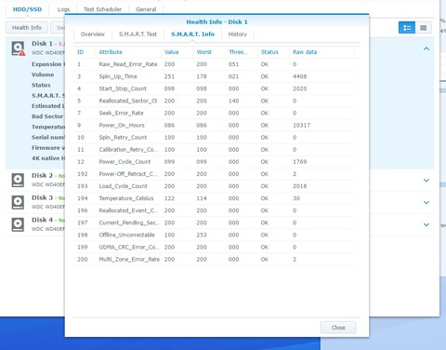446x350 pixels.
Task: Select the Spin_Up_Time attribute row
Action: pyautogui.click(x=215, y=76)
